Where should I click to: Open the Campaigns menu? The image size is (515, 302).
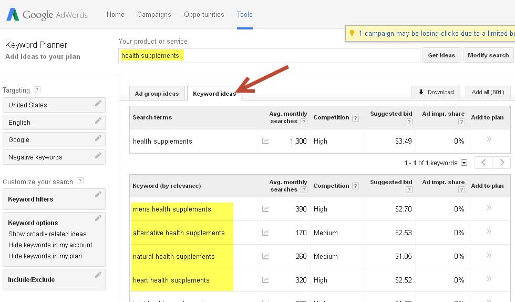point(154,15)
